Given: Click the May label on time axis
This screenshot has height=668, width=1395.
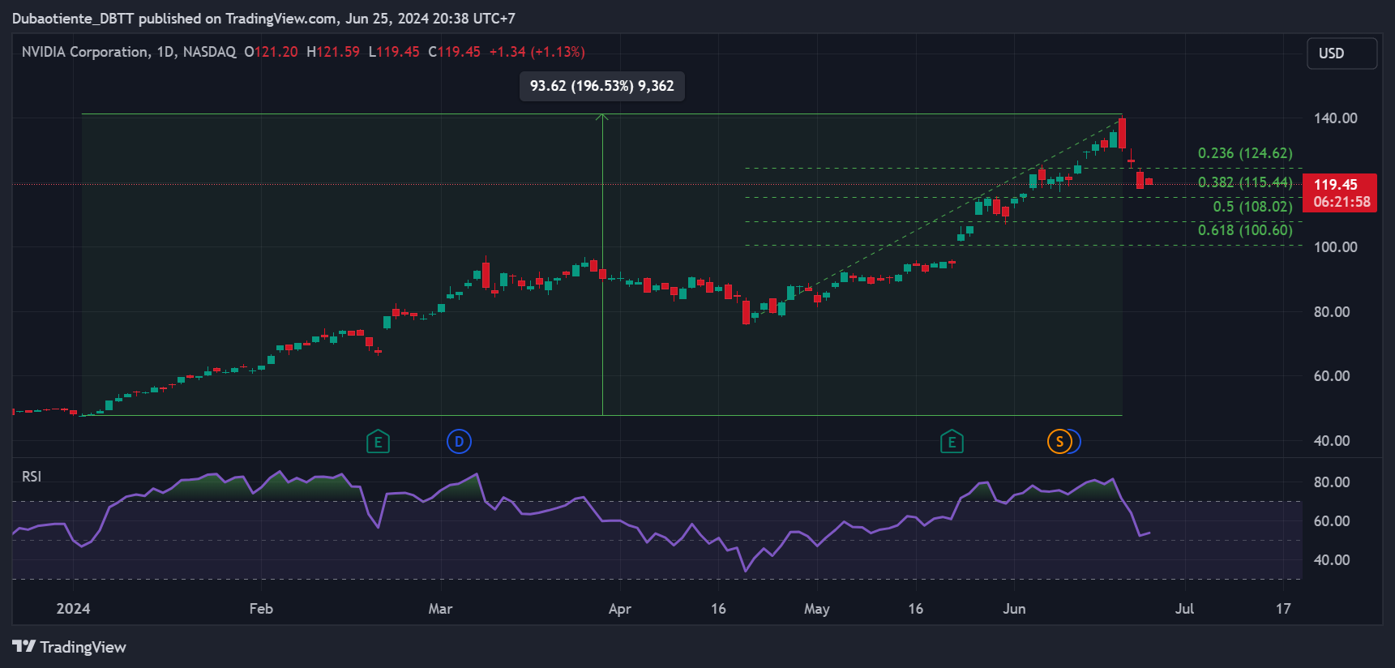Looking at the screenshot, I should pos(816,609).
